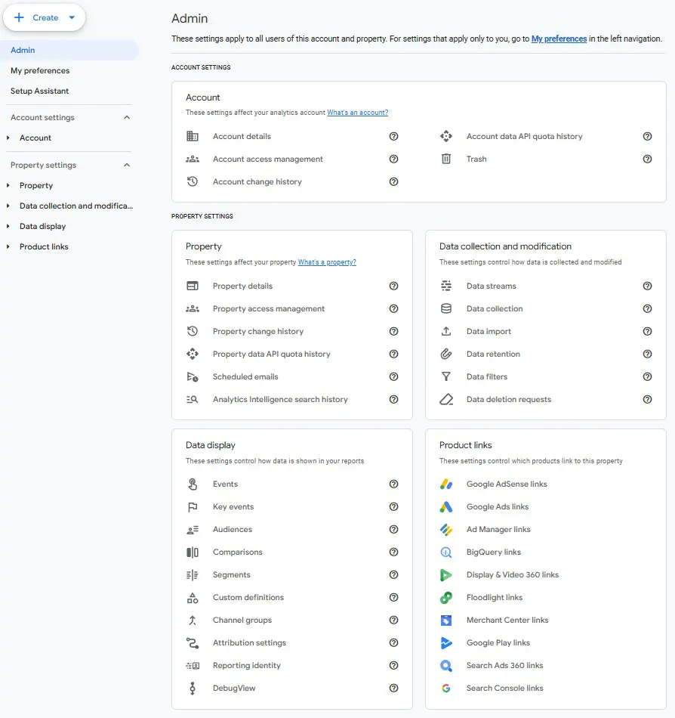Expand the Property tree item arrow
The height and width of the screenshot is (718, 675).
(x=8, y=185)
